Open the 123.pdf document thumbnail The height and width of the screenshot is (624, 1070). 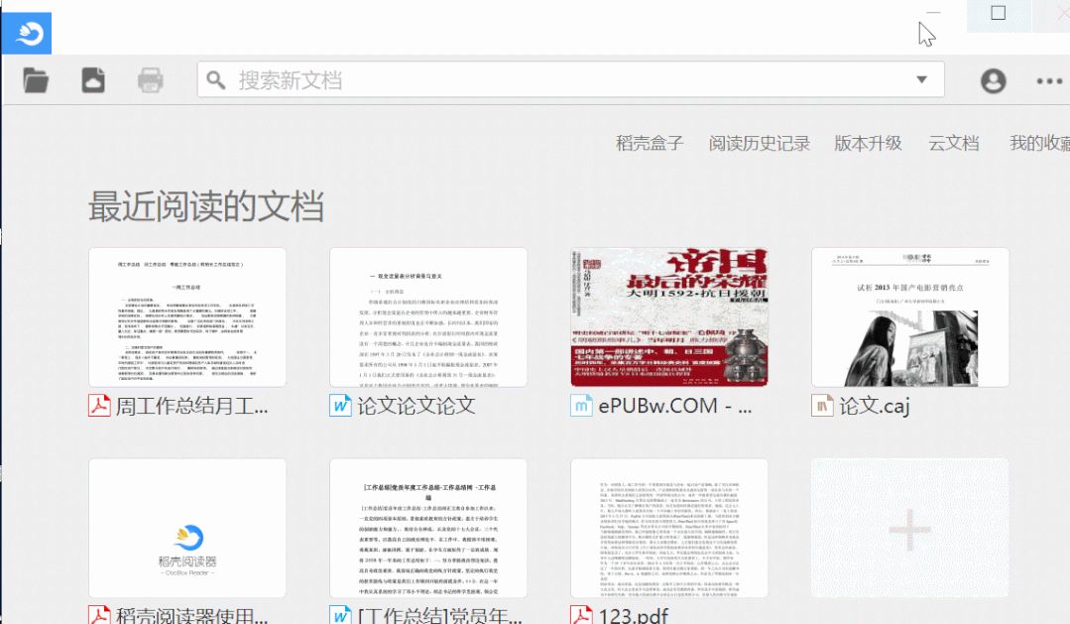coord(669,529)
